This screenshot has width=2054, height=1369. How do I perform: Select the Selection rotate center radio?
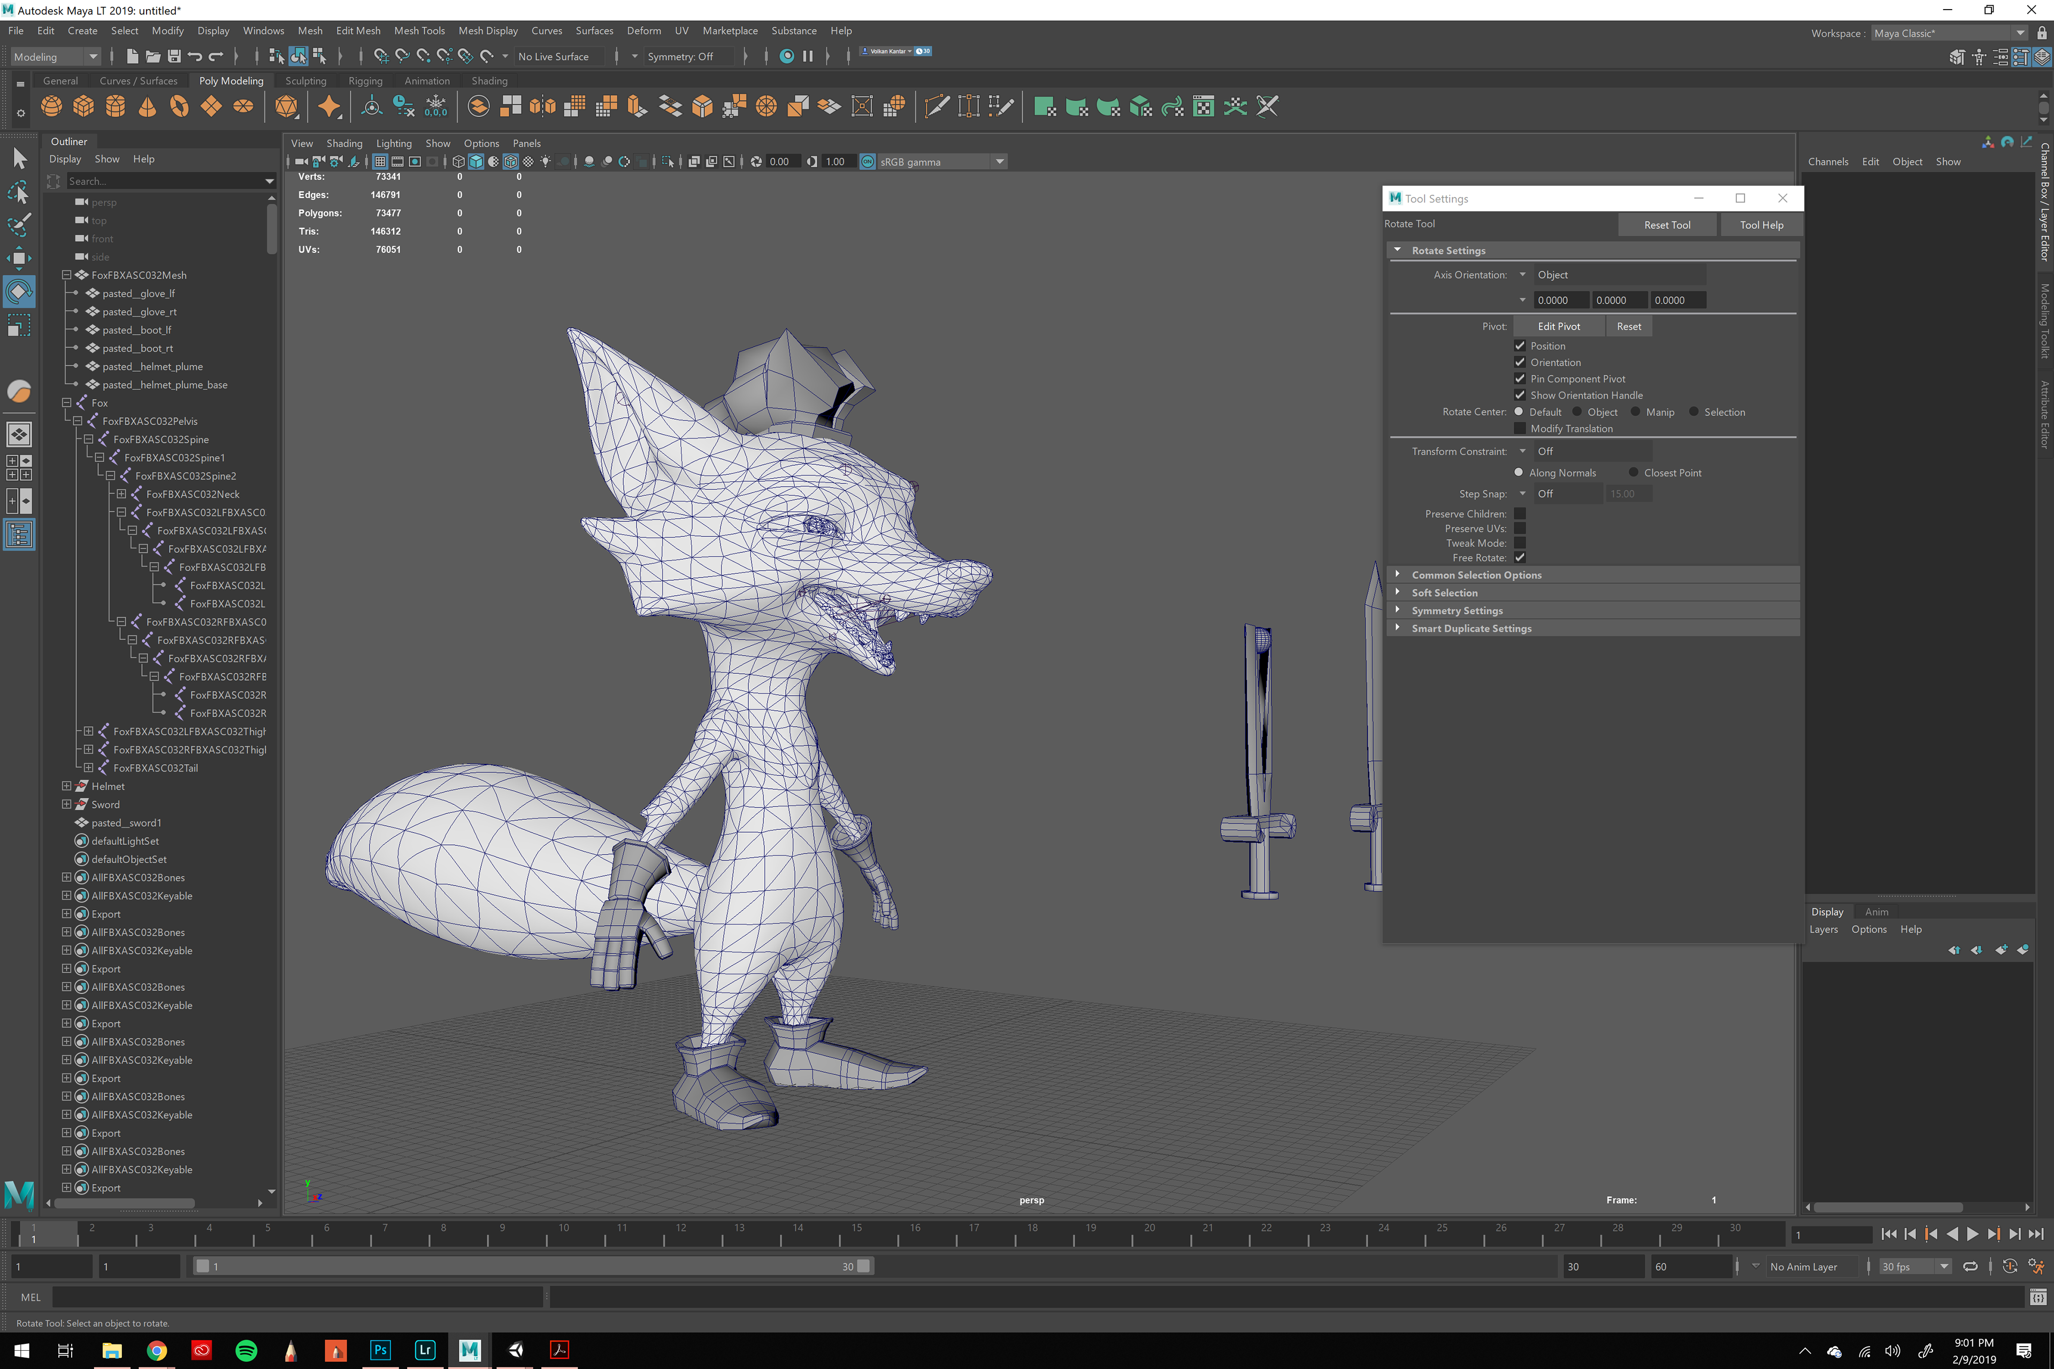[x=1693, y=411]
